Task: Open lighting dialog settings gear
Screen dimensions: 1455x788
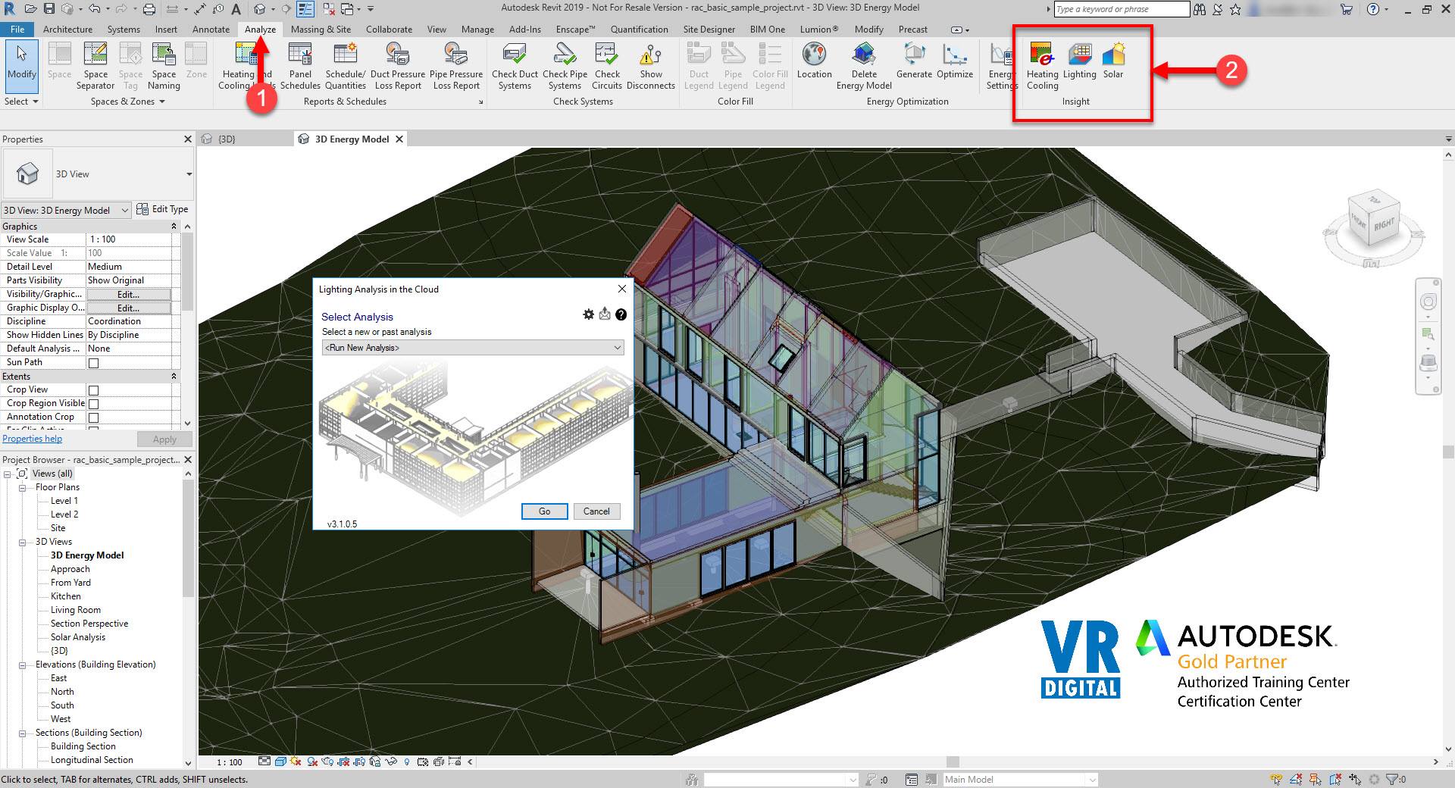Action: click(x=588, y=314)
